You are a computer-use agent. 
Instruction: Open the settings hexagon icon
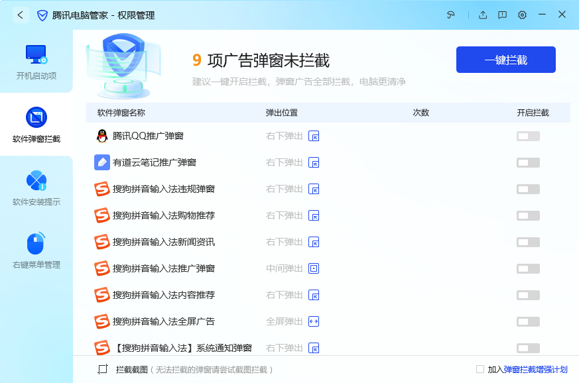(522, 15)
